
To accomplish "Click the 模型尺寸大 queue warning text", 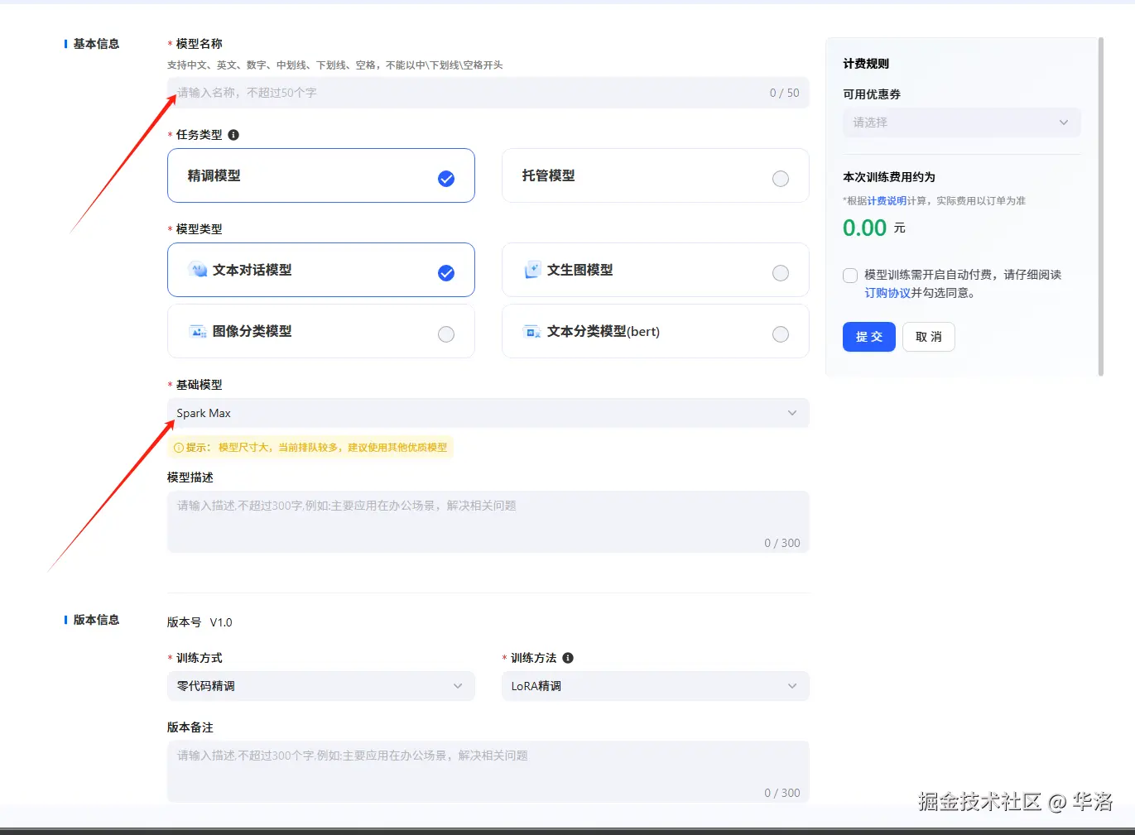I will 333,448.
